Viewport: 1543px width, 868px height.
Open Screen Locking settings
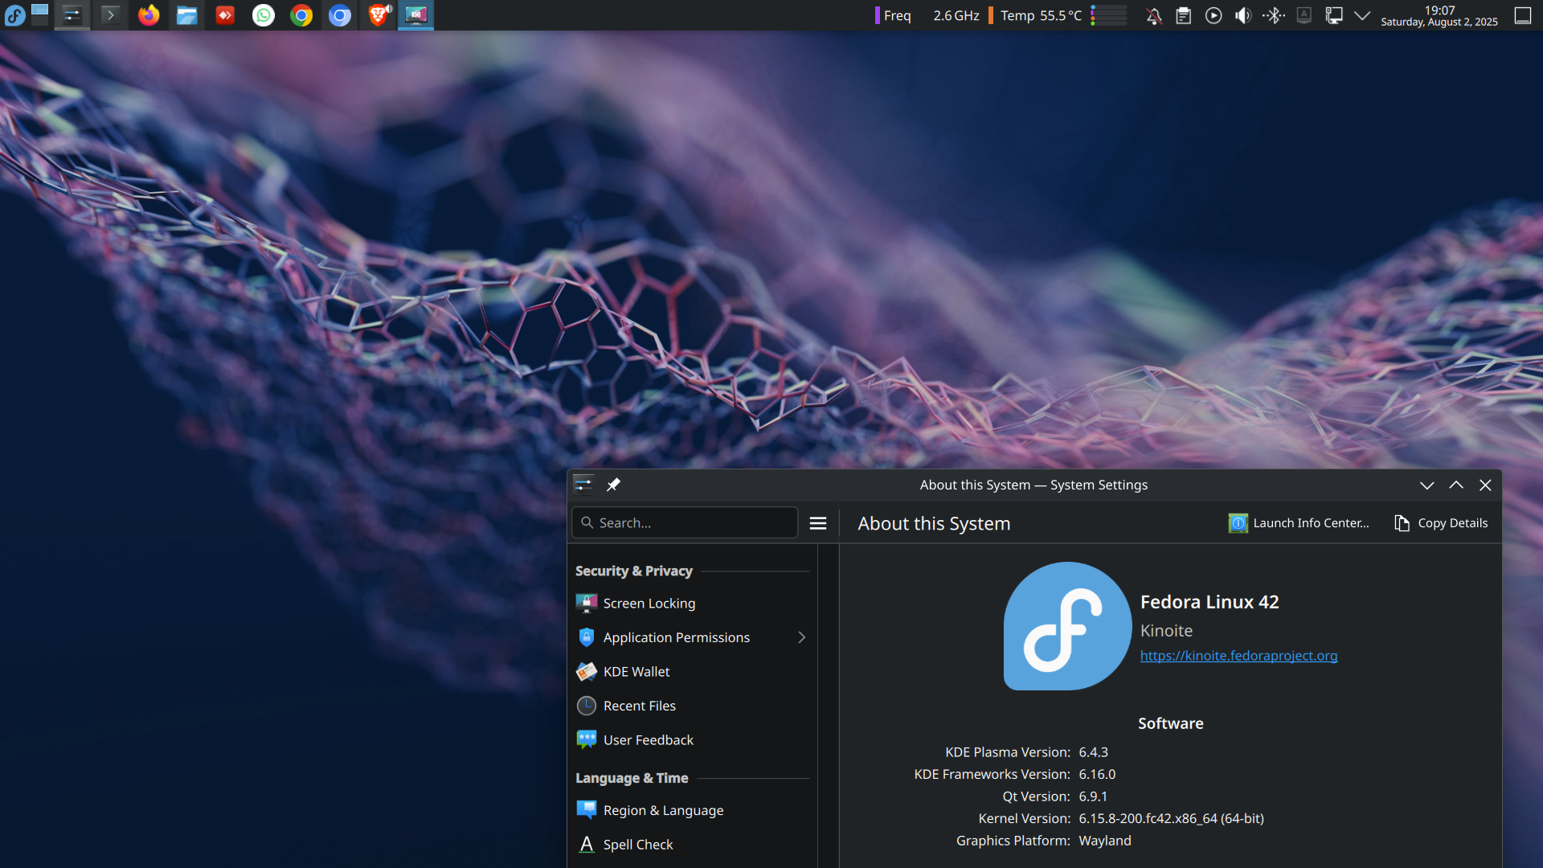(693, 604)
